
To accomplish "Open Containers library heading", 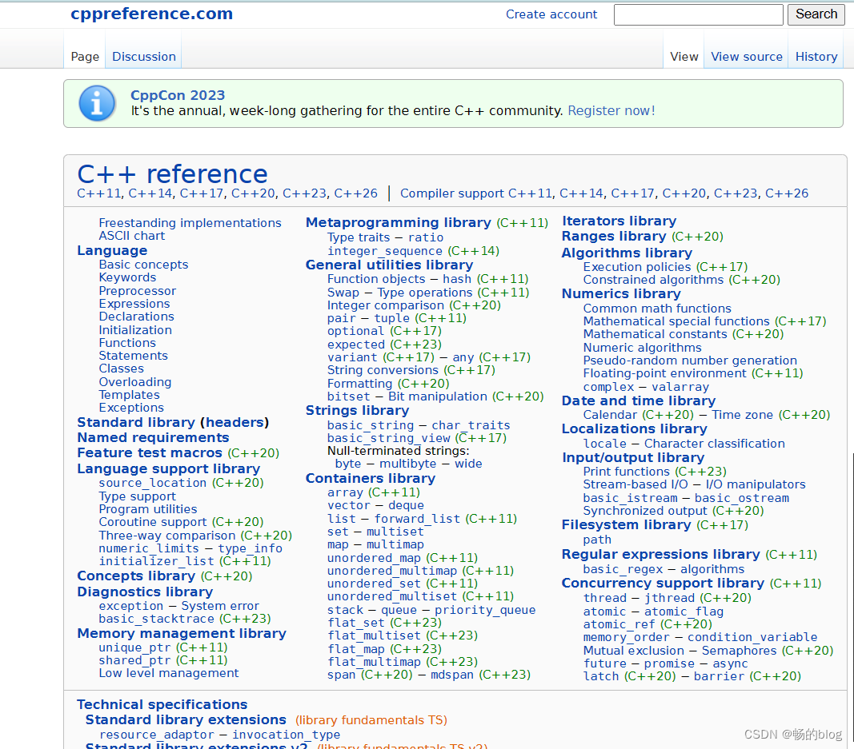I will [371, 479].
